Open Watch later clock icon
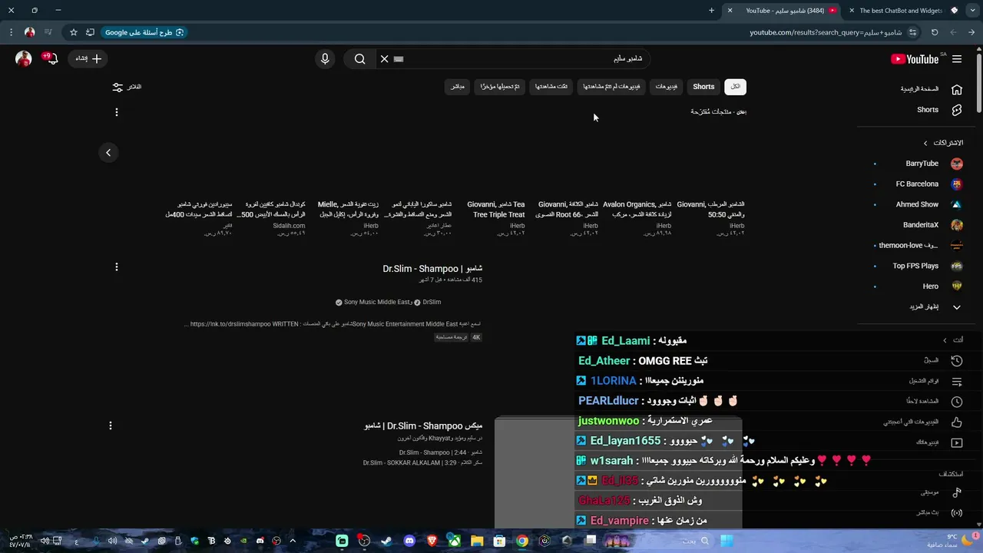This screenshot has height=553, width=983. coord(957,402)
